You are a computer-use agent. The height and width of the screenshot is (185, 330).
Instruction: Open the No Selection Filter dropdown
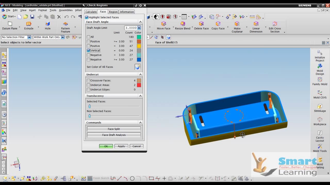point(29,37)
